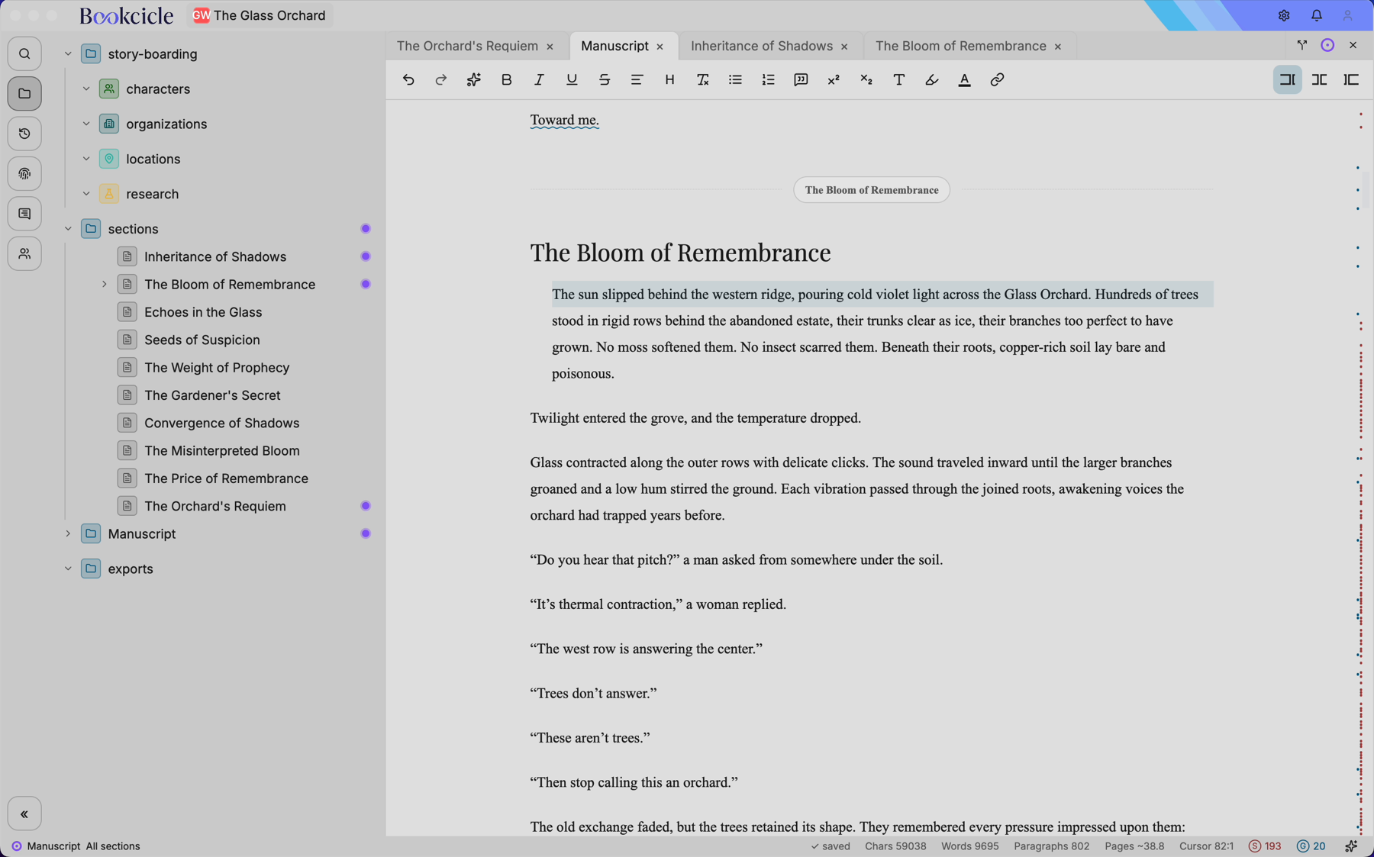
Task: Close the Manuscript tab
Action: [x=660, y=47]
